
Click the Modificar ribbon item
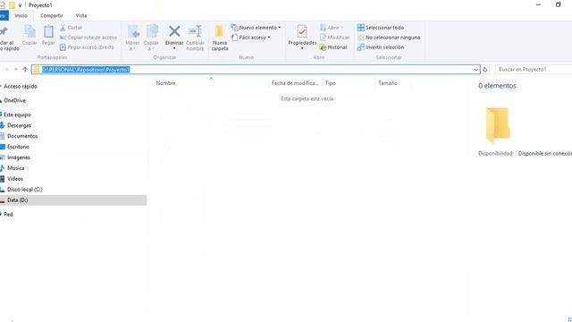[334, 38]
